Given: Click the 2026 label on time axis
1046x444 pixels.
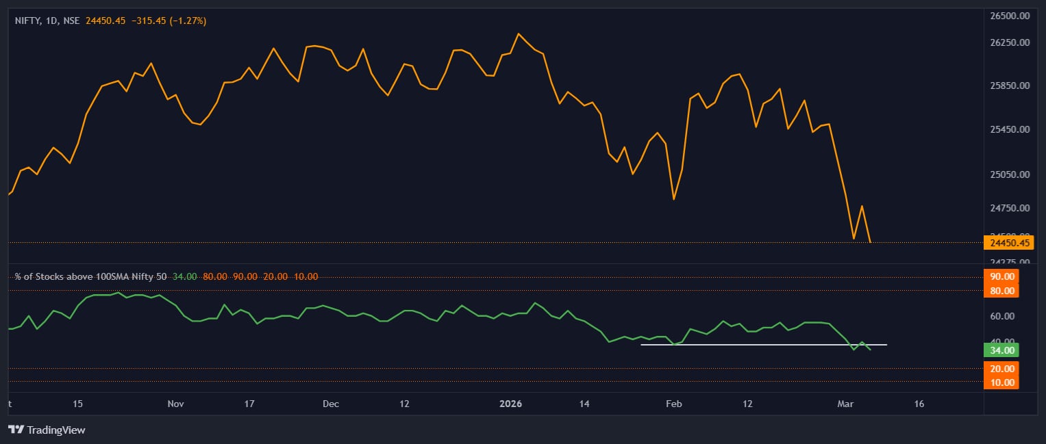Looking at the screenshot, I should pos(511,404).
